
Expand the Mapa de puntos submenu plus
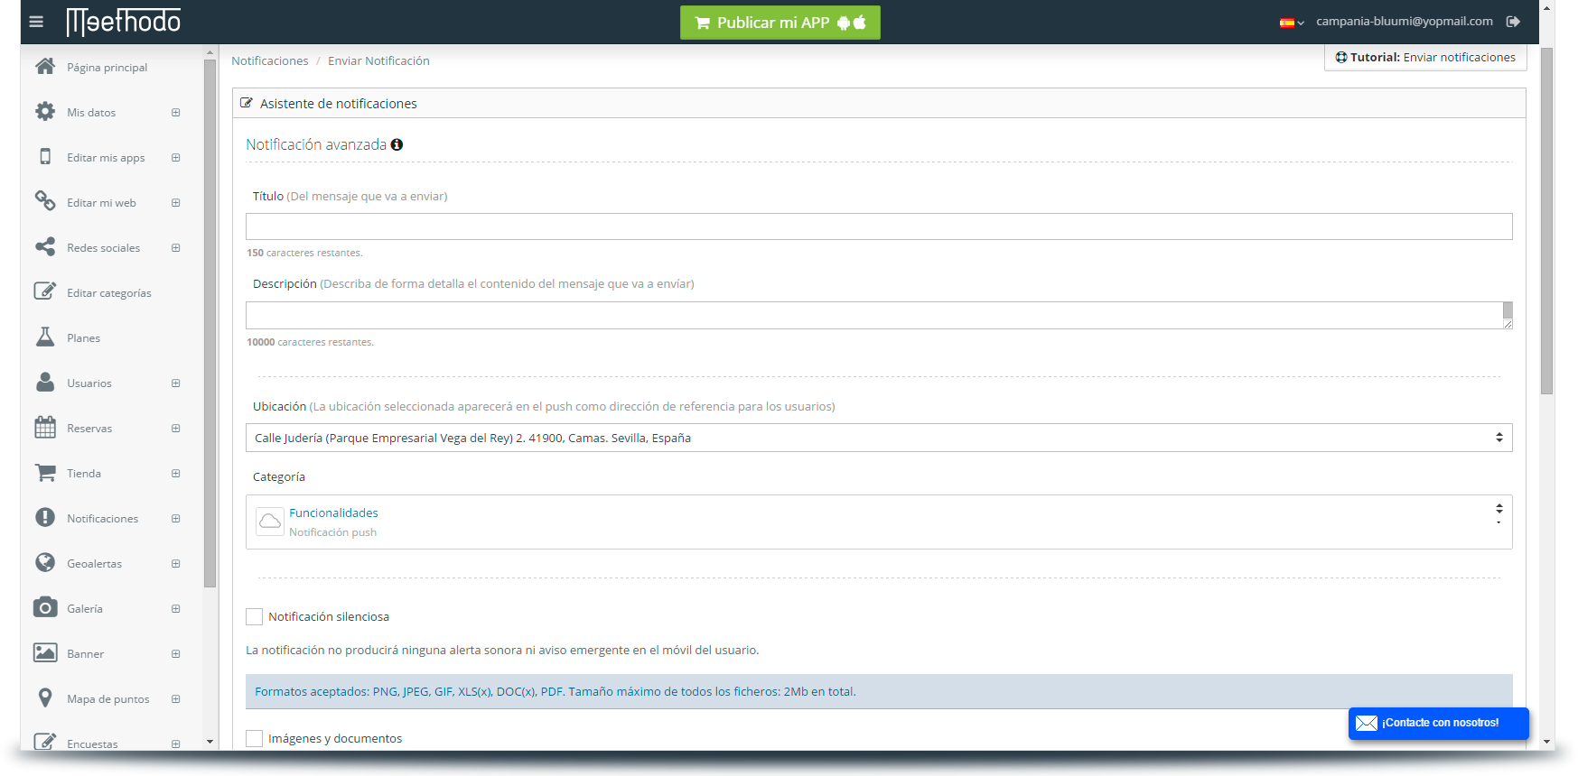pyautogui.click(x=176, y=699)
